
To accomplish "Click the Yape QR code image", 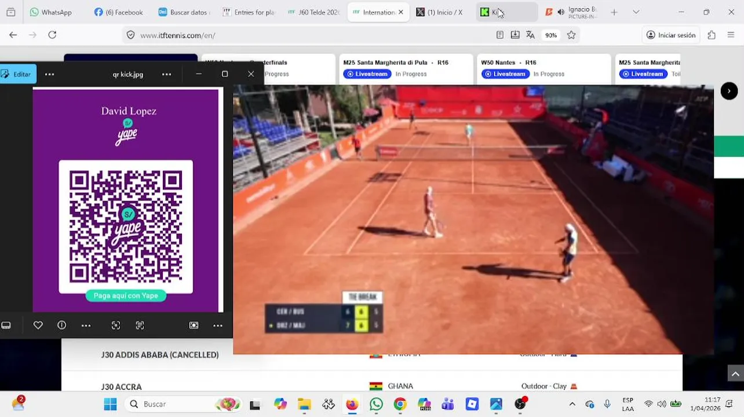I will tap(126, 226).
